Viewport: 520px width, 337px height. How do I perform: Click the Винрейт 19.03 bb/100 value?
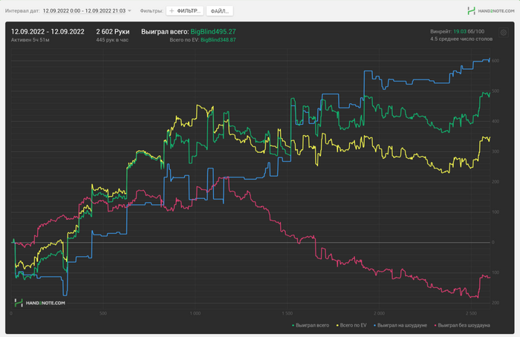(x=458, y=31)
